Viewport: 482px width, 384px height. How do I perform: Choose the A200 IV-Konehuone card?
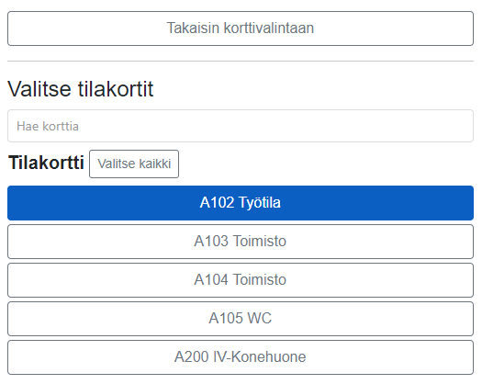pyautogui.click(x=241, y=357)
